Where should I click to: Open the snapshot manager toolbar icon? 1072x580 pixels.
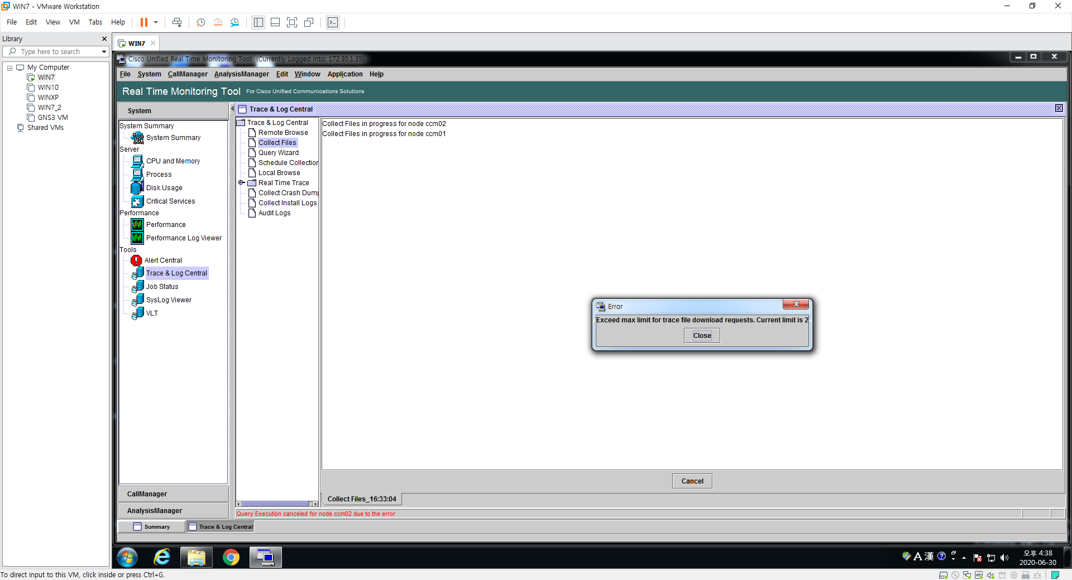coord(234,22)
